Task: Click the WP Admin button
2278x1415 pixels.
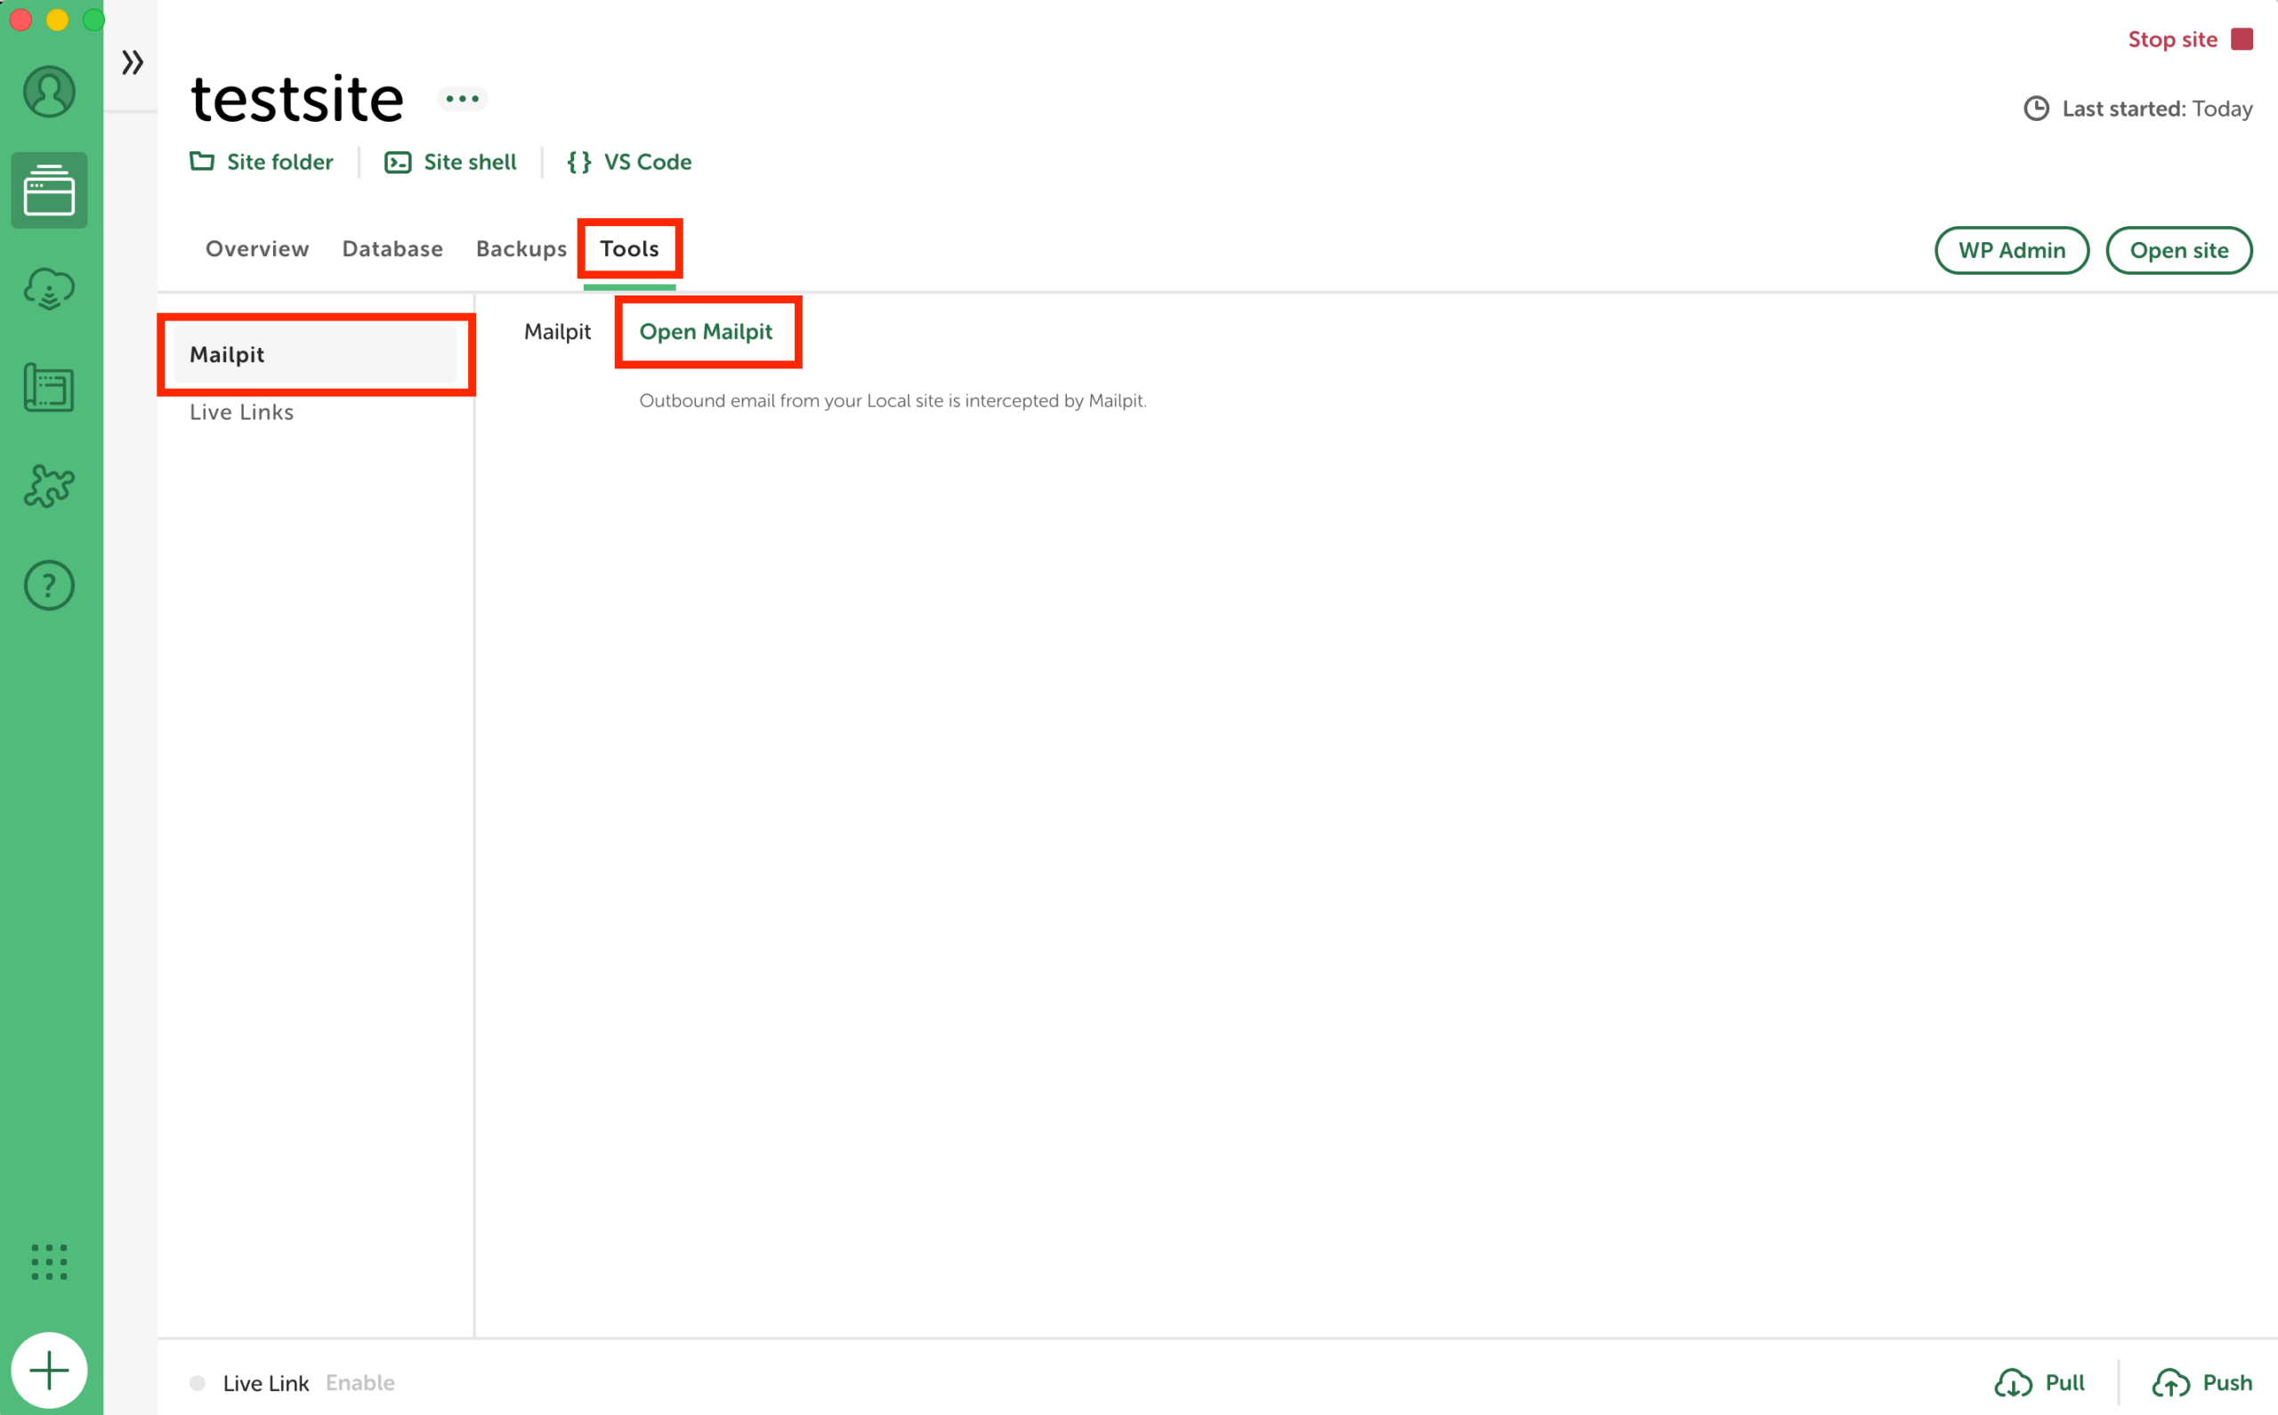Action: tap(2011, 250)
